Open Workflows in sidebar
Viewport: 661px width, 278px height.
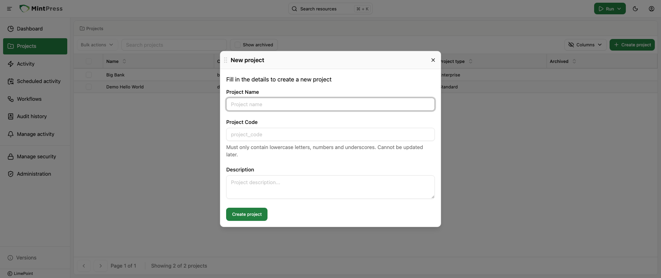[x=35, y=99]
